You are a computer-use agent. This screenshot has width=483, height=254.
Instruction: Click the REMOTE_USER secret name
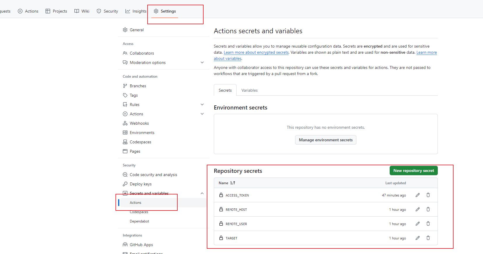[236, 224]
